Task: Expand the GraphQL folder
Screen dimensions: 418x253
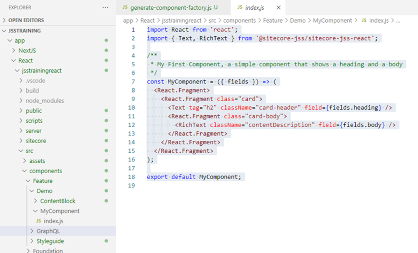Action: tap(32, 231)
